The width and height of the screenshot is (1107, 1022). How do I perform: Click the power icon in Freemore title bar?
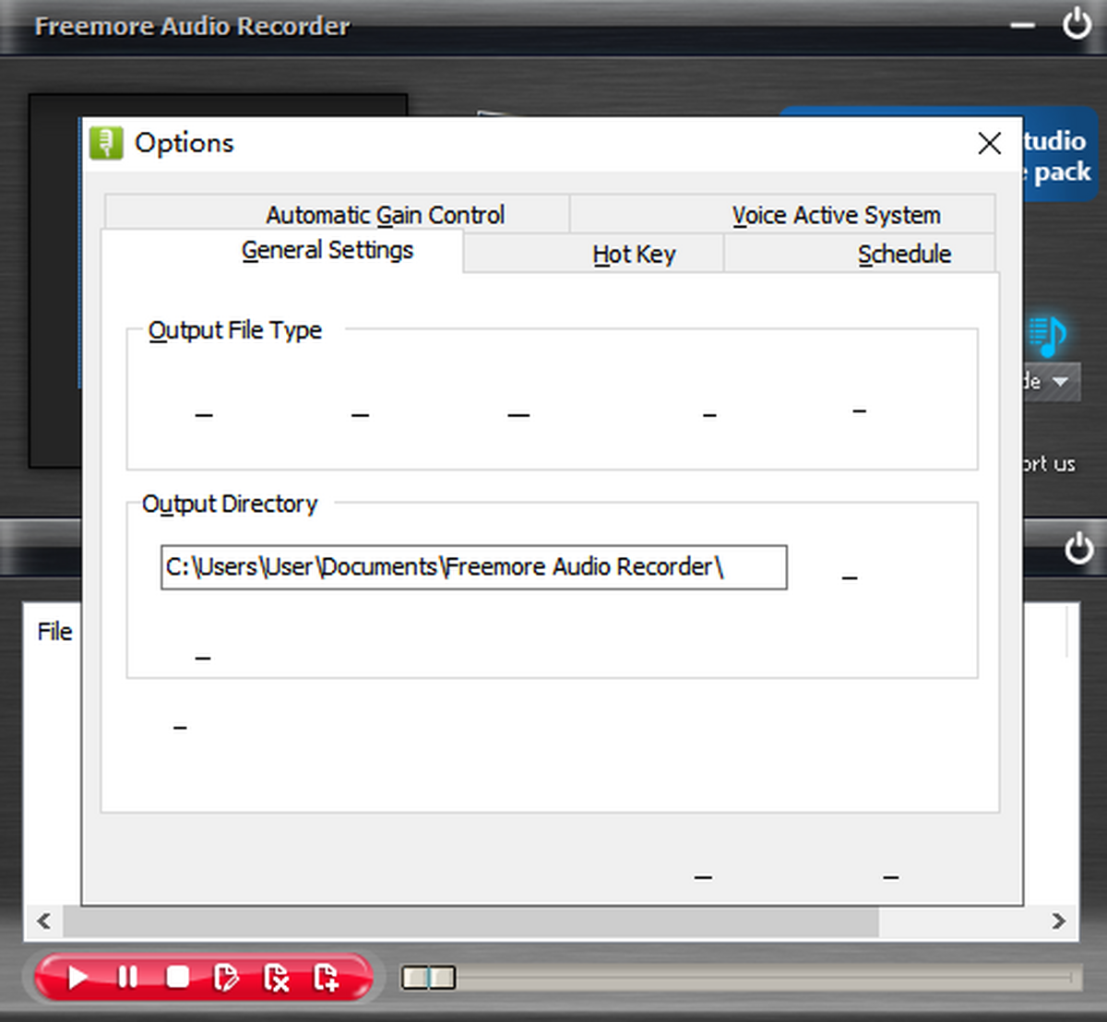pos(1076,25)
